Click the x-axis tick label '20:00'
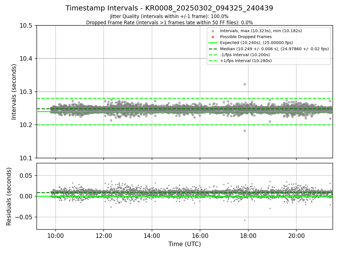Screen dimensions: 339x254 (296, 236)
